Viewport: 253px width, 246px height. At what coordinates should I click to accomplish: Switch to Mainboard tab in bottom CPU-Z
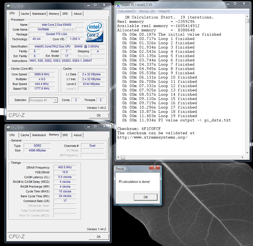click(x=39, y=135)
